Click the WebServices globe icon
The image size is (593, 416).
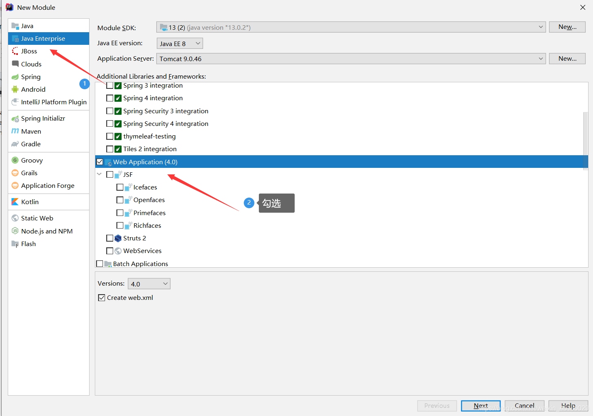118,251
